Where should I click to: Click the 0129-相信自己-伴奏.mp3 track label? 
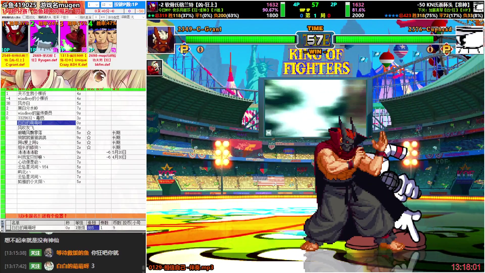181,267
